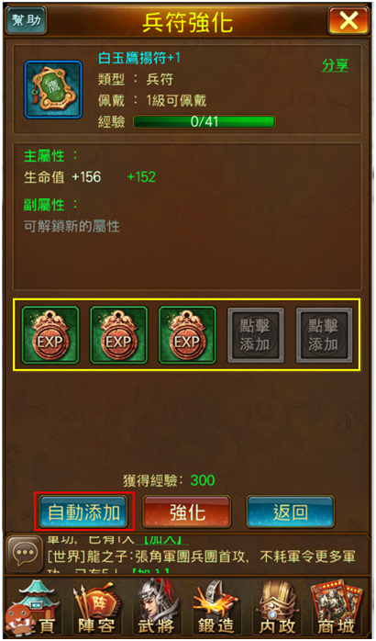
Task: Open 內政 internal affairs
Action: (277, 609)
